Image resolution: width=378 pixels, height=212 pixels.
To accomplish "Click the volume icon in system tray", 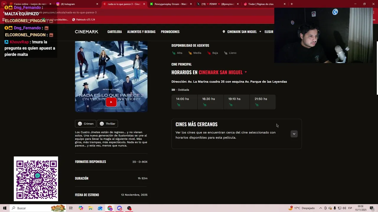I will 344,208.
